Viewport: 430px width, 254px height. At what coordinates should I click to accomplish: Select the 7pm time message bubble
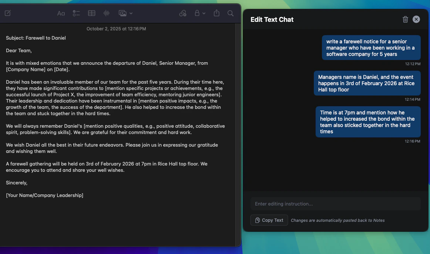click(368, 122)
